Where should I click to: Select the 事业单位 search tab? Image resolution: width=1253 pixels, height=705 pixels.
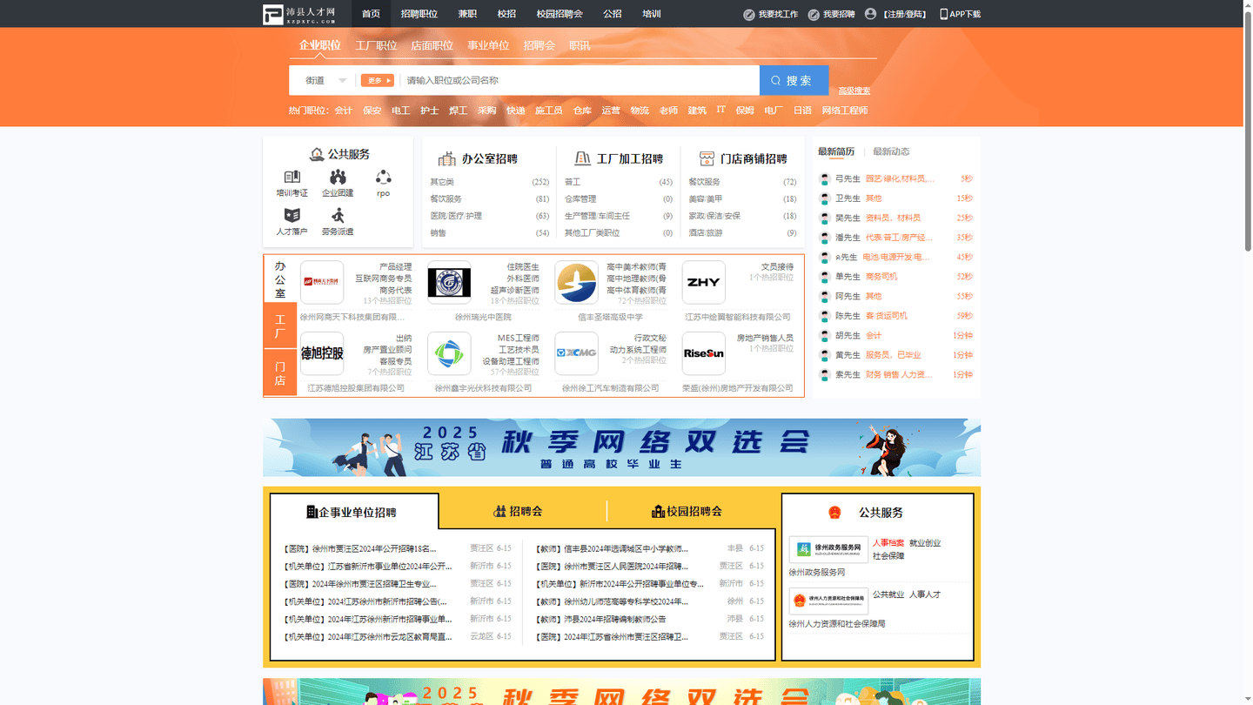pyautogui.click(x=488, y=45)
